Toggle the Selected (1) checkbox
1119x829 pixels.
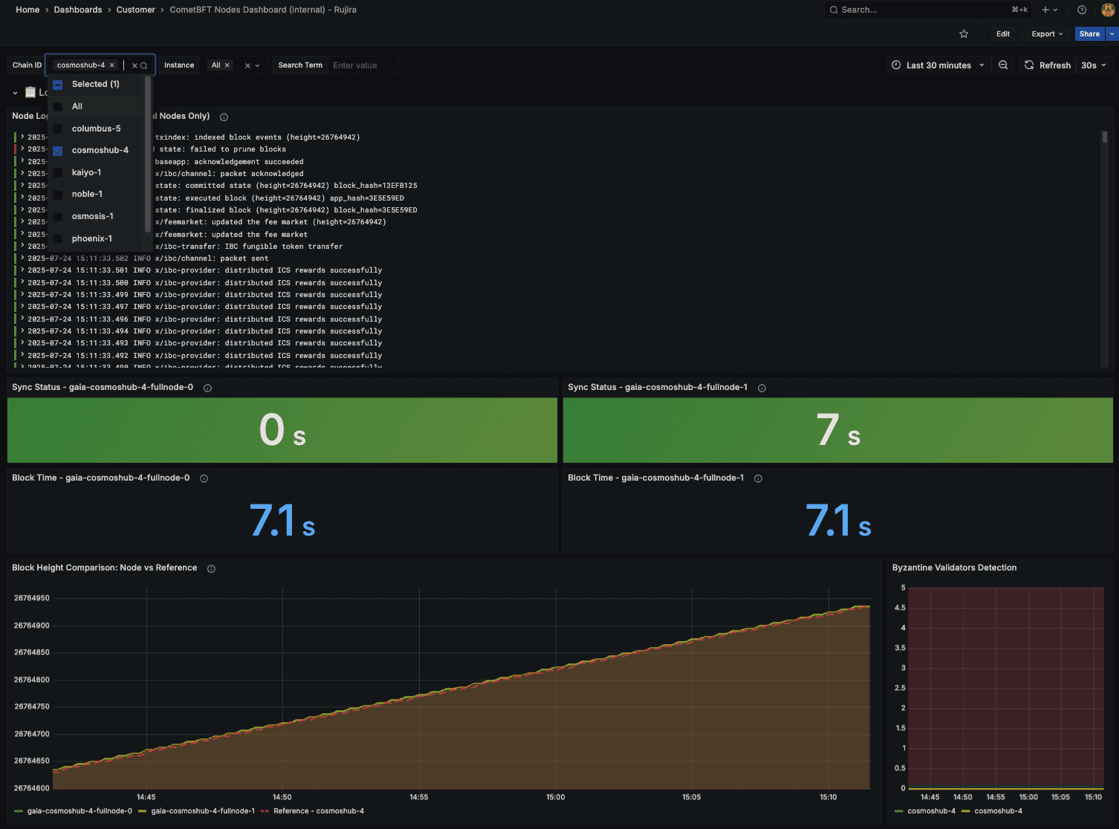[x=57, y=85]
